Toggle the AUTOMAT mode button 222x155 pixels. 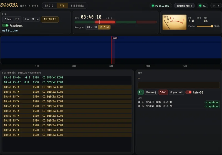(50, 19)
